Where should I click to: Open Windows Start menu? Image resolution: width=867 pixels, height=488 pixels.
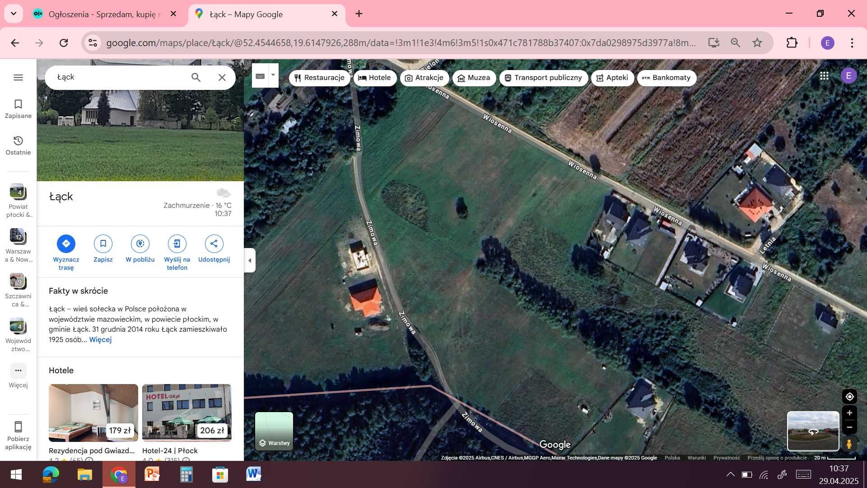pos(16,474)
